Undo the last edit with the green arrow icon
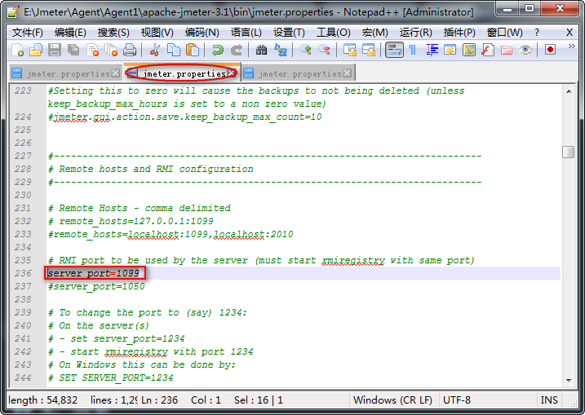The width and height of the screenshot is (585, 415). coord(218,50)
